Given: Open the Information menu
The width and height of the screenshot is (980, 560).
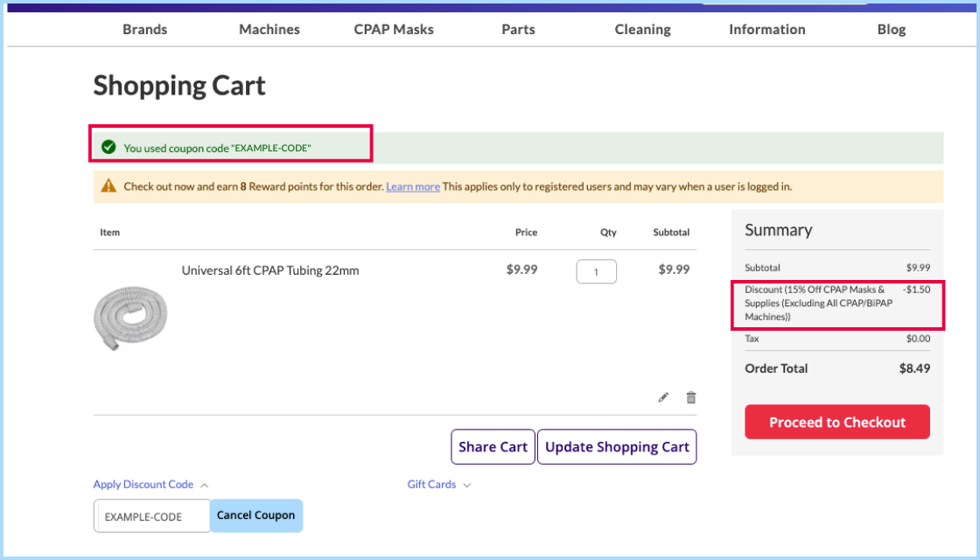Looking at the screenshot, I should tap(767, 29).
